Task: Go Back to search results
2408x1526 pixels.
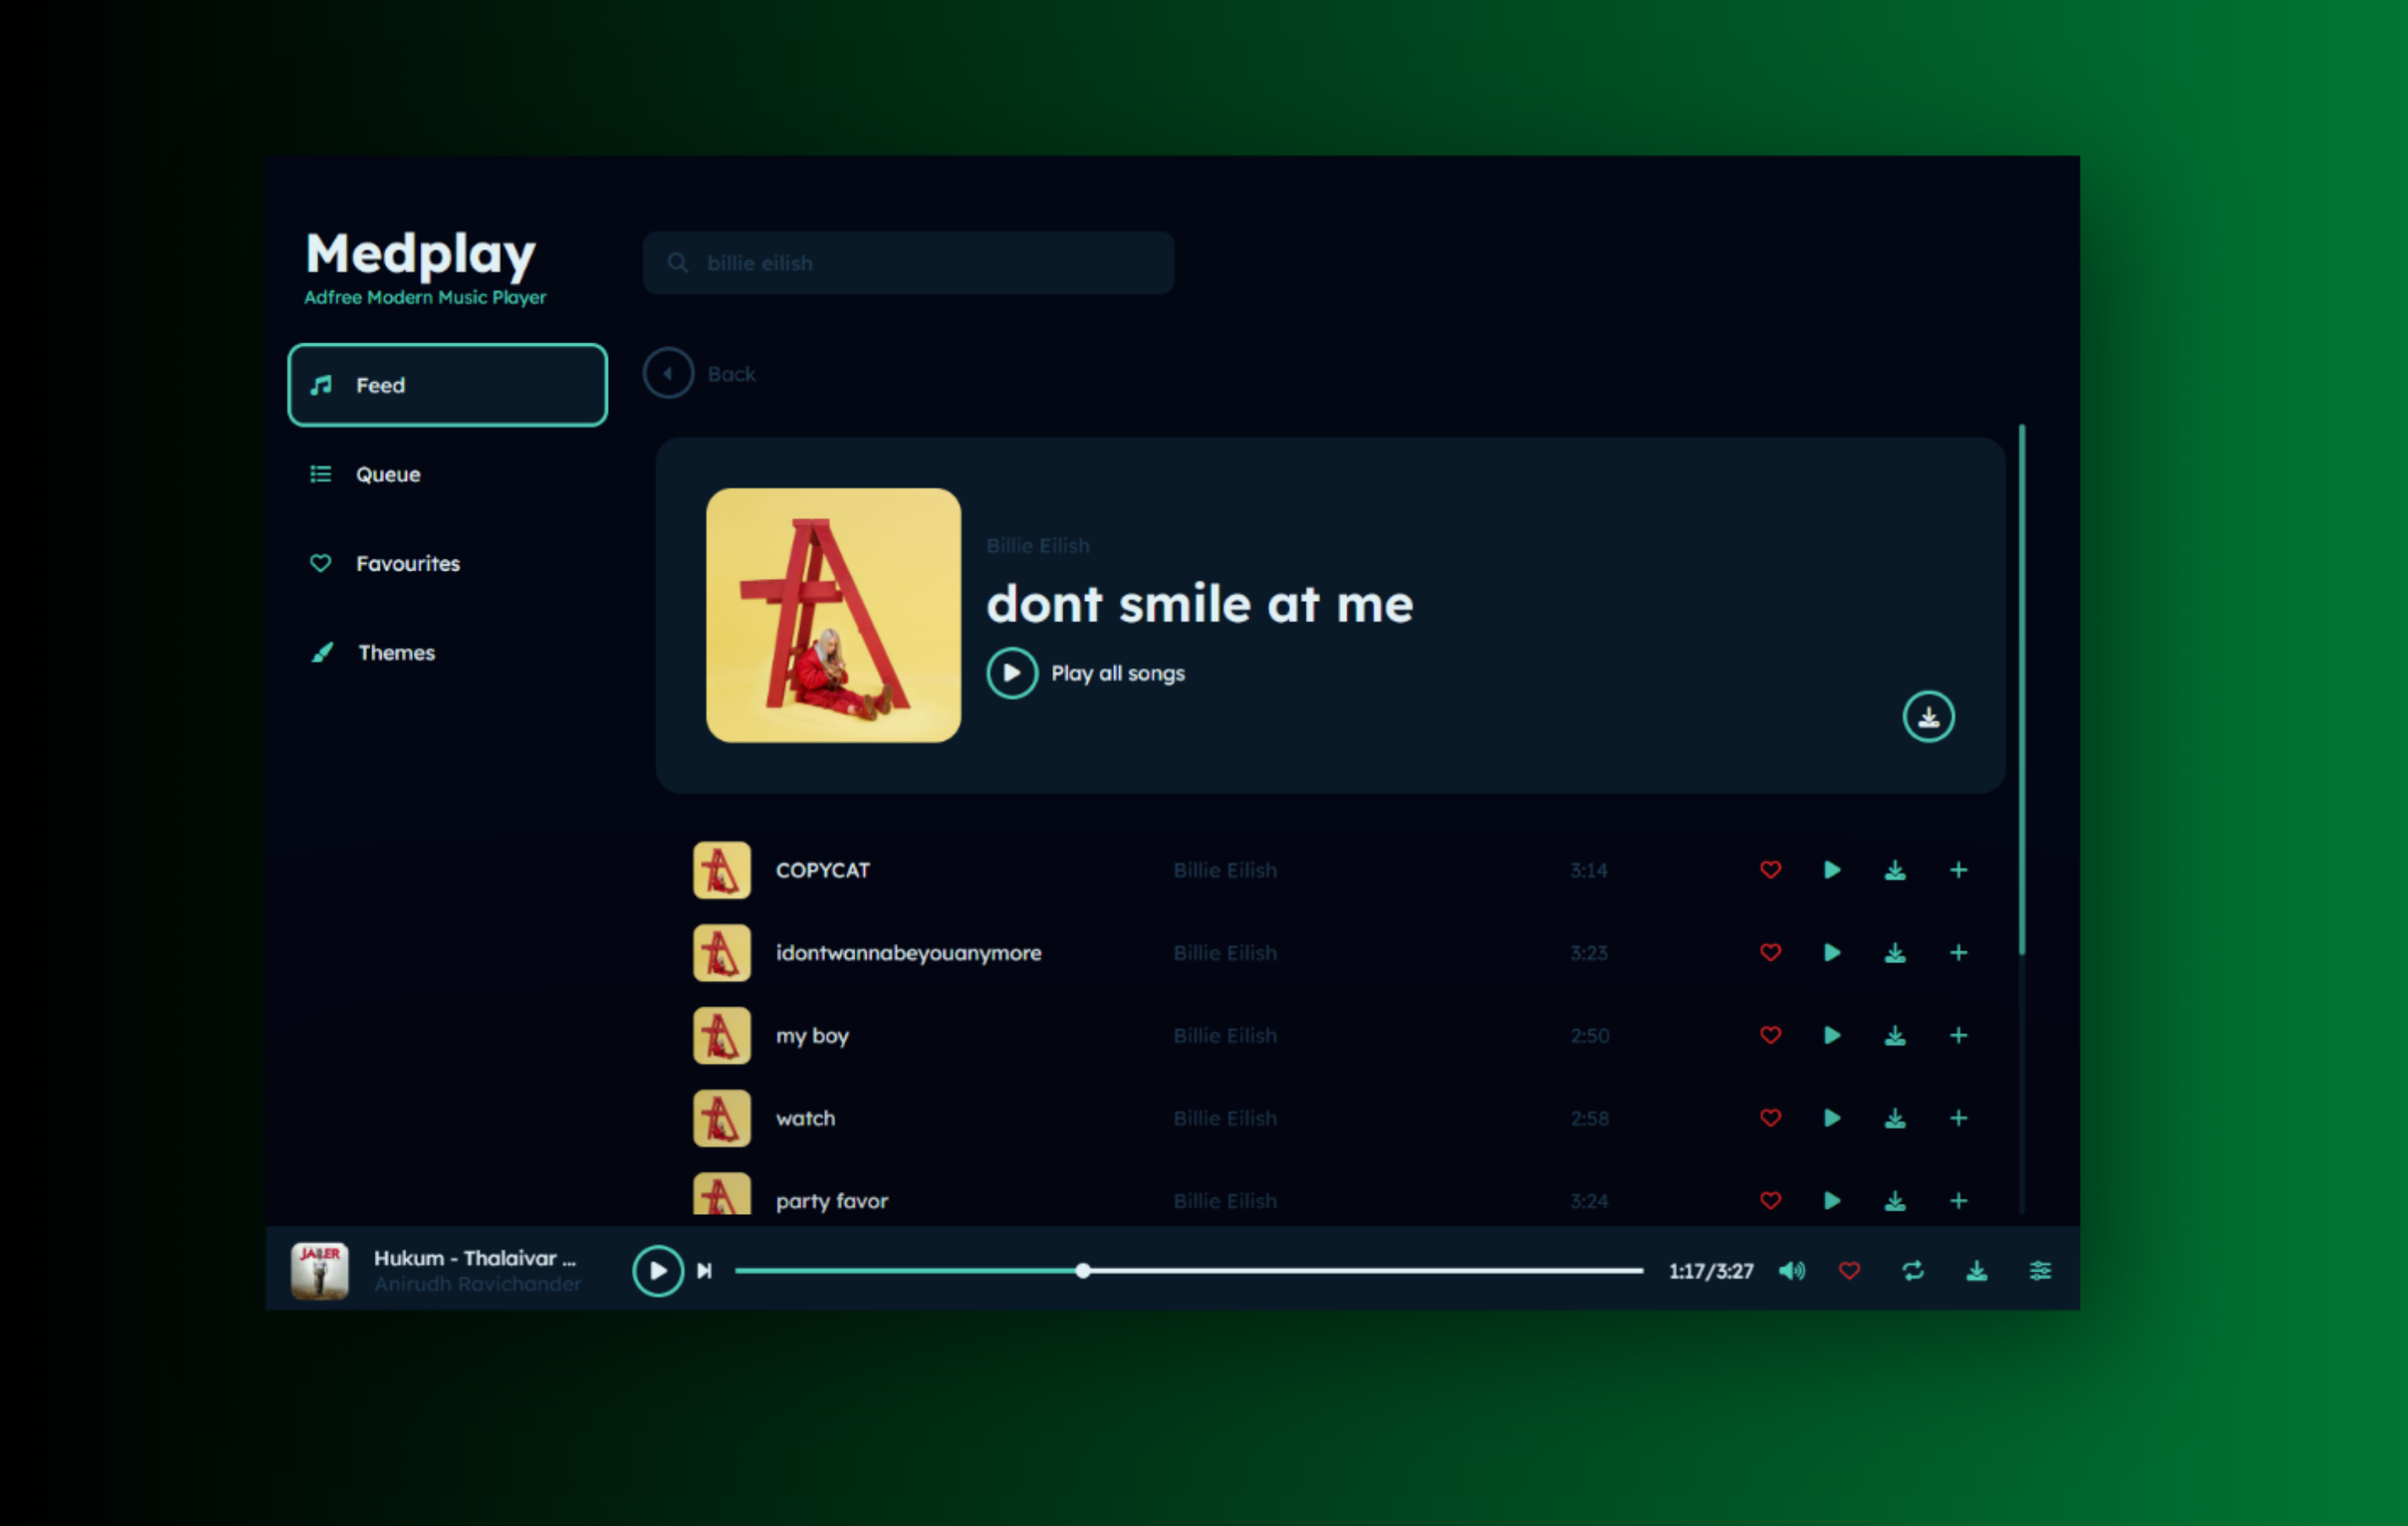Action: (669, 374)
